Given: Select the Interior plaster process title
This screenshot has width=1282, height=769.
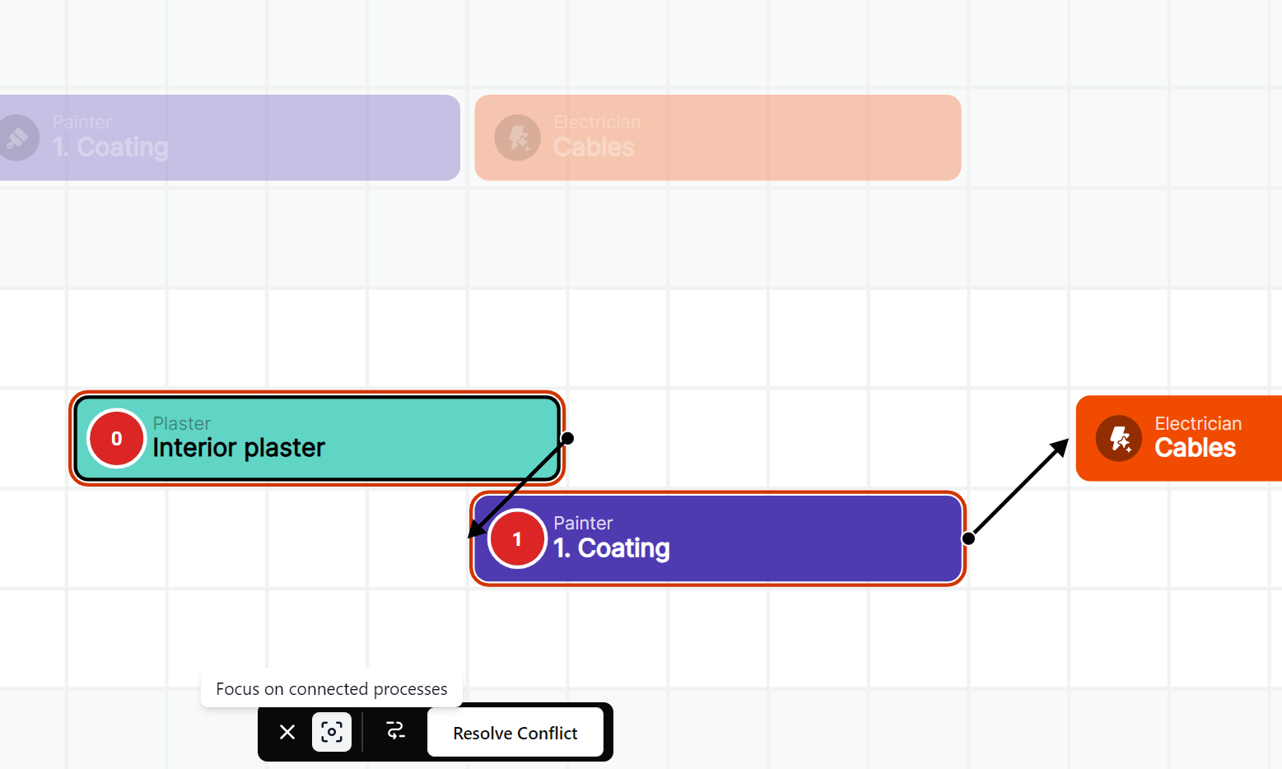Looking at the screenshot, I should point(239,448).
